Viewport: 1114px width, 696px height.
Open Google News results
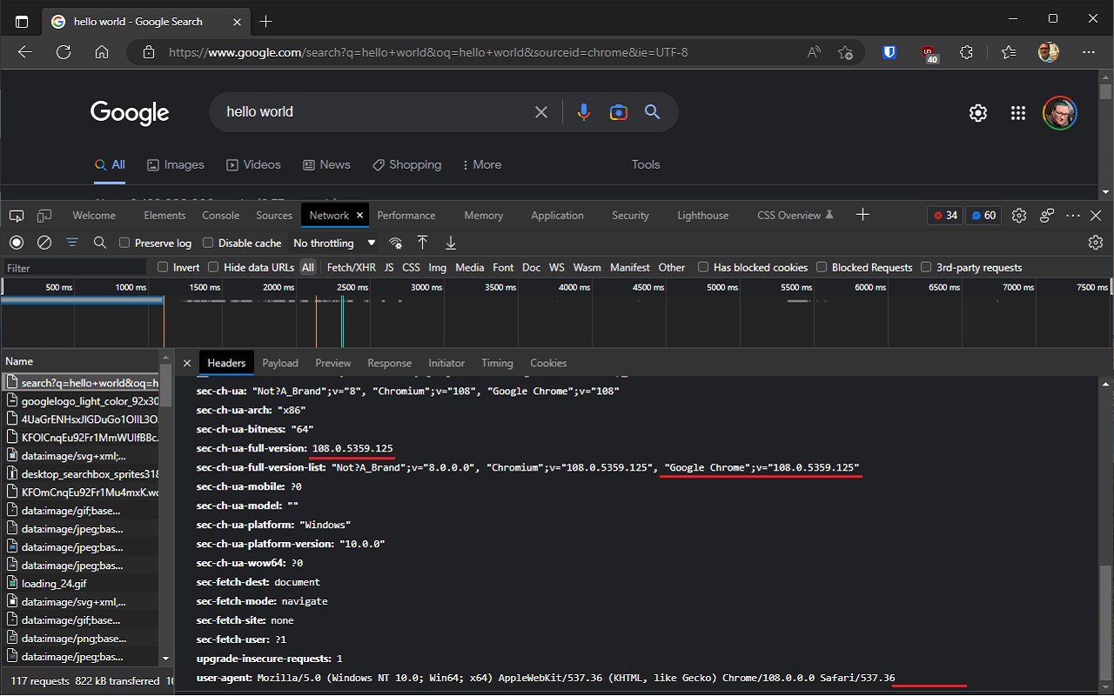point(326,164)
